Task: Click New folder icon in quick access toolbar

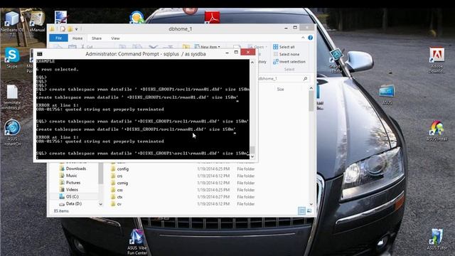Action: coord(70,28)
